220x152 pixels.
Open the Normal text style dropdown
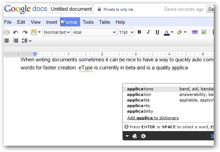pos(57,32)
